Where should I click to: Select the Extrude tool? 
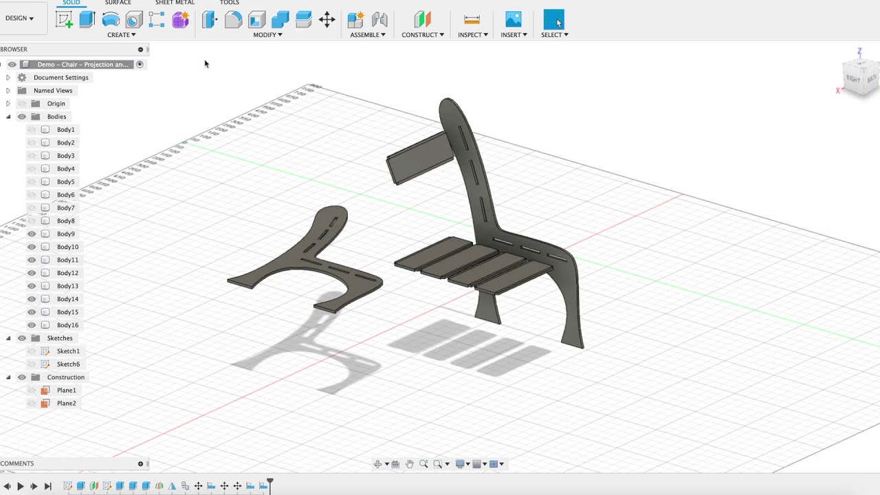pyautogui.click(x=87, y=19)
